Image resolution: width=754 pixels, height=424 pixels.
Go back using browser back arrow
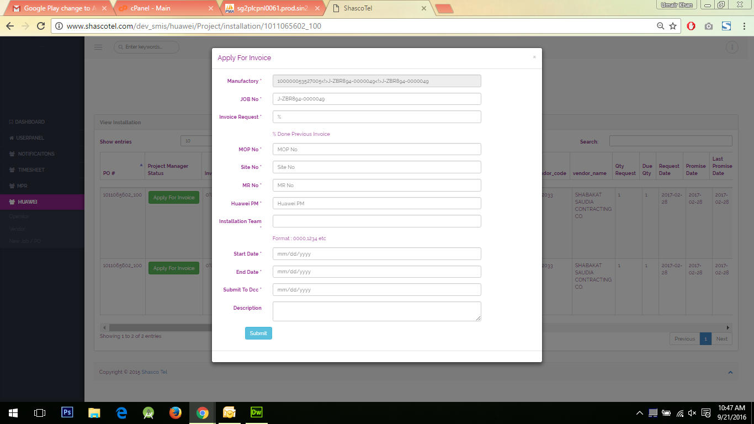pos(10,26)
